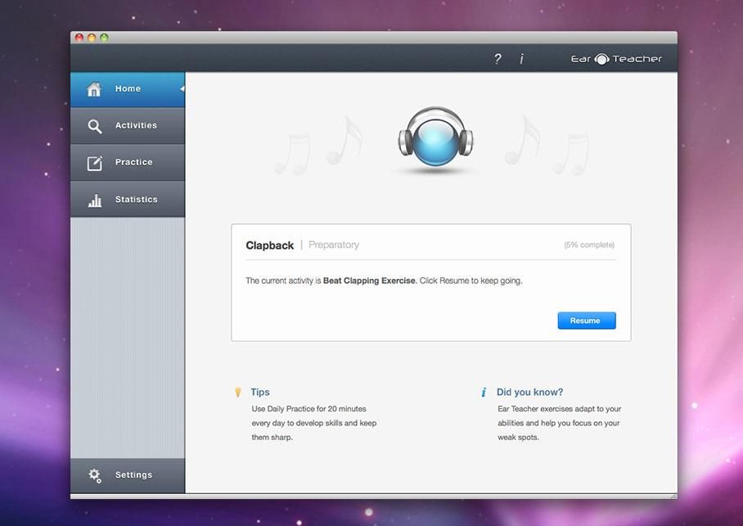Click the chevron arrow on the Home item
Viewport: 743px width, 526px height.
pyautogui.click(x=181, y=88)
